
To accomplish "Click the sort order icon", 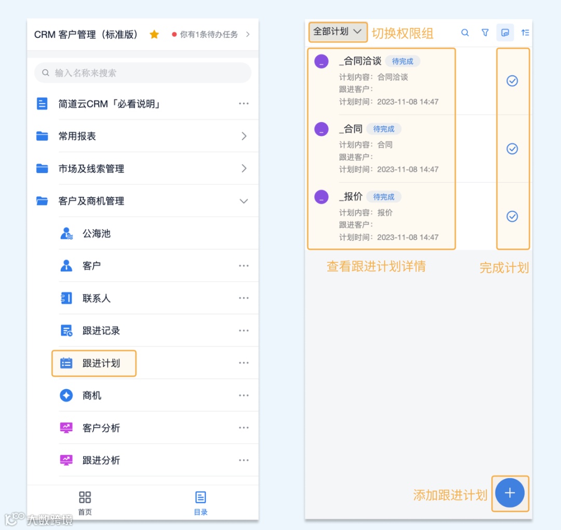I will (525, 33).
